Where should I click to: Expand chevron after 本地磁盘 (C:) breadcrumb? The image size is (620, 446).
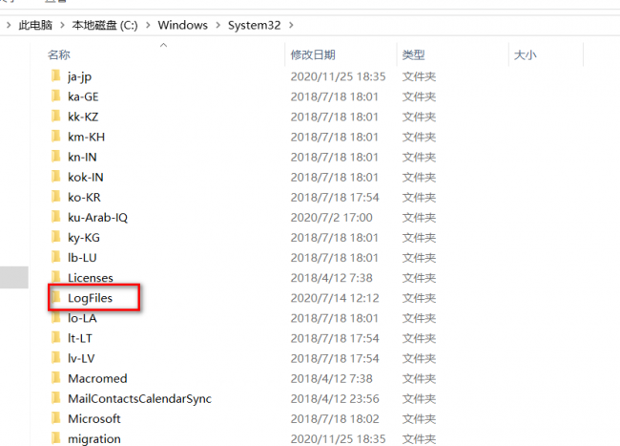click(x=148, y=26)
